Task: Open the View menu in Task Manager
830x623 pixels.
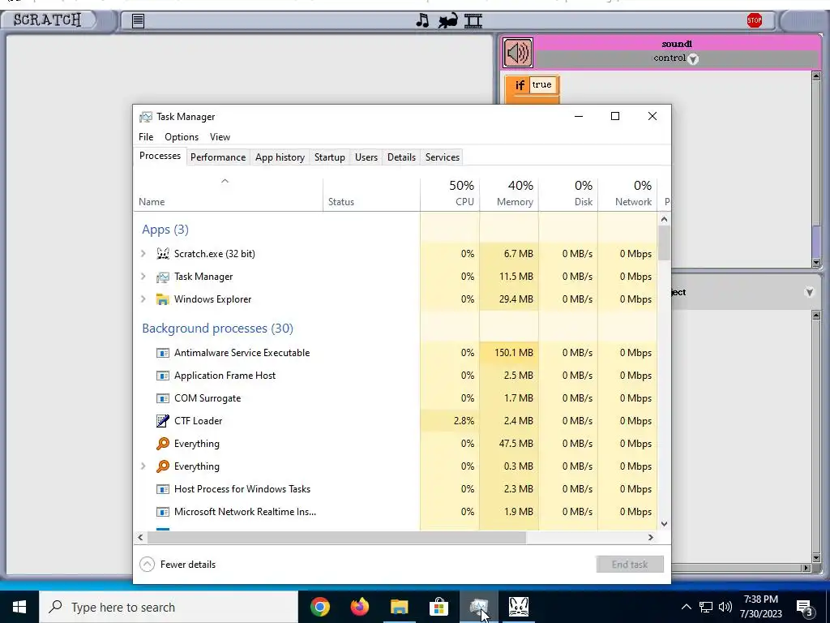Action: (x=220, y=136)
